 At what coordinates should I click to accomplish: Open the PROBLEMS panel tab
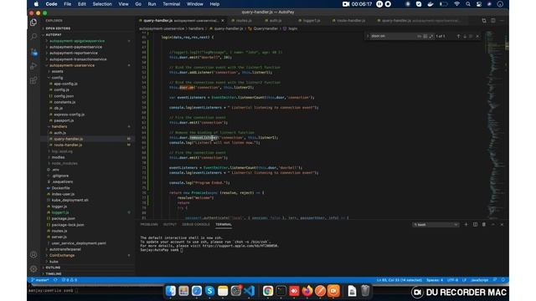149,224
